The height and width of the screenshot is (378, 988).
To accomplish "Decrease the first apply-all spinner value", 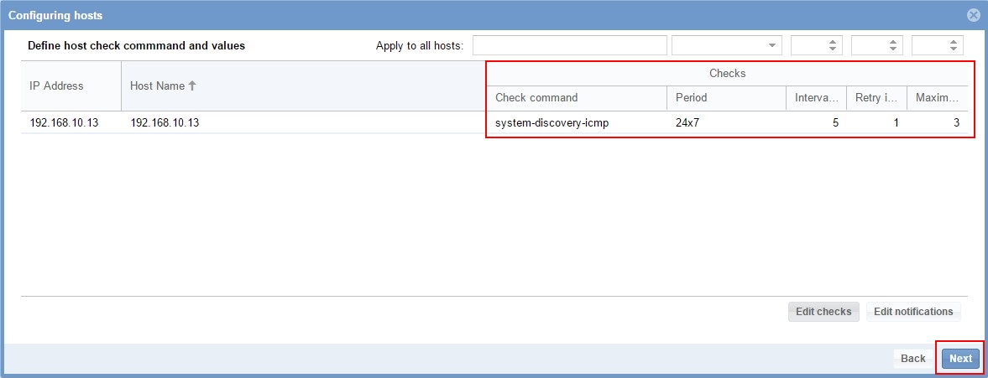I will [x=833, y=49].
